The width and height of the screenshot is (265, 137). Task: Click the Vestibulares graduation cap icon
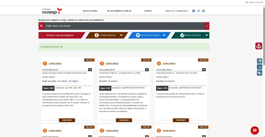(138, 35)
